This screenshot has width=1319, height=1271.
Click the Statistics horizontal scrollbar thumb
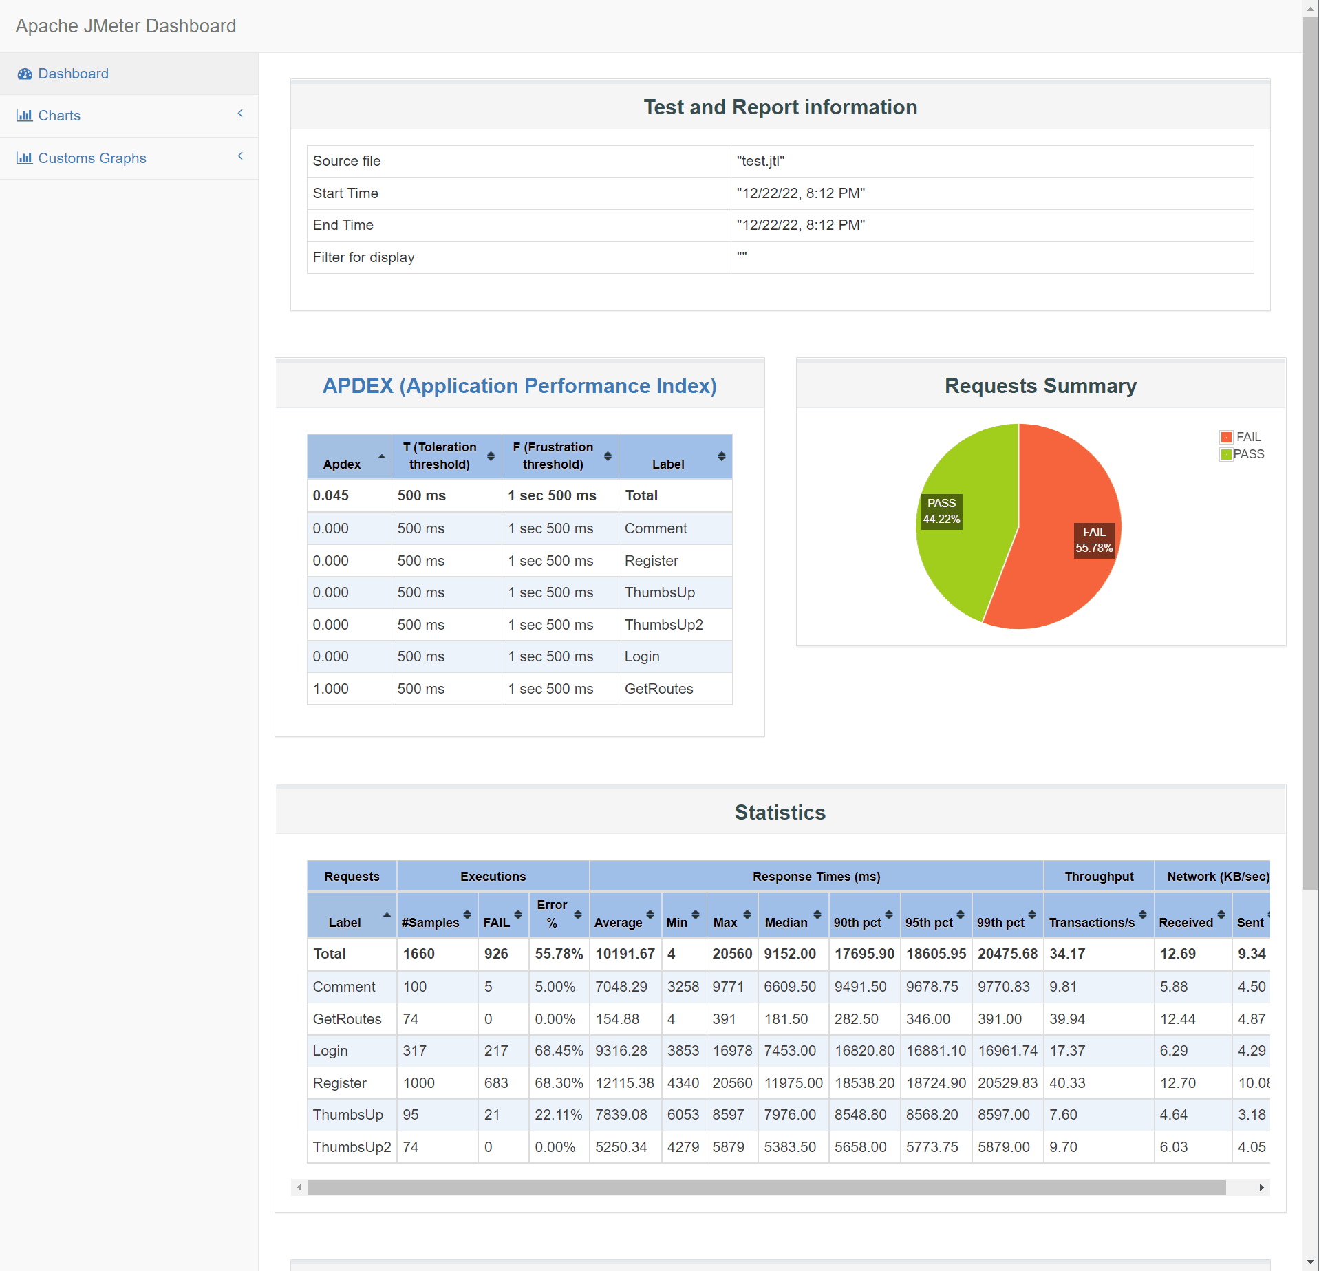pos(766,1188)
